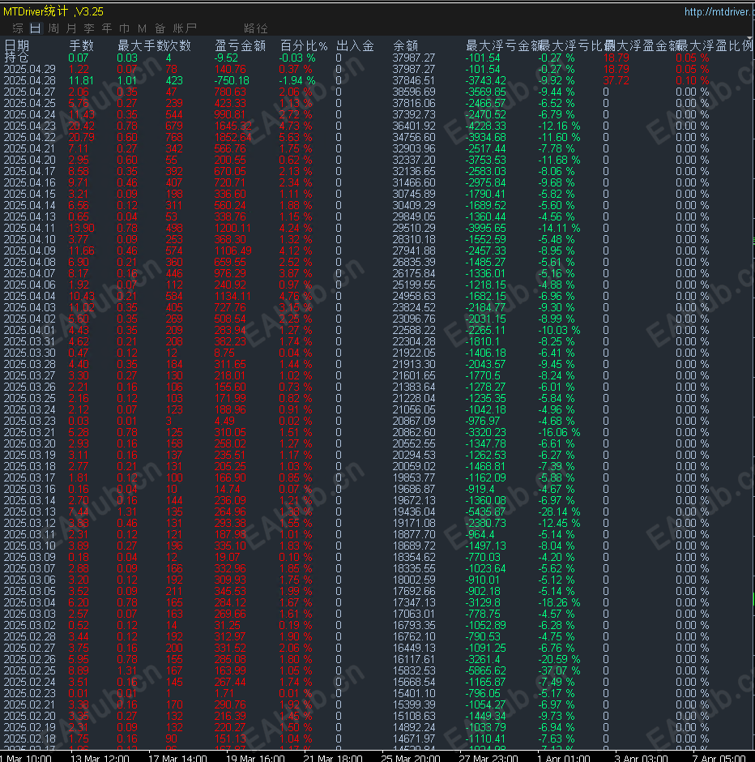This screenshot has height=762, width=755.
Task: Click the 26175.84 balance value
Action: [414, 273]
